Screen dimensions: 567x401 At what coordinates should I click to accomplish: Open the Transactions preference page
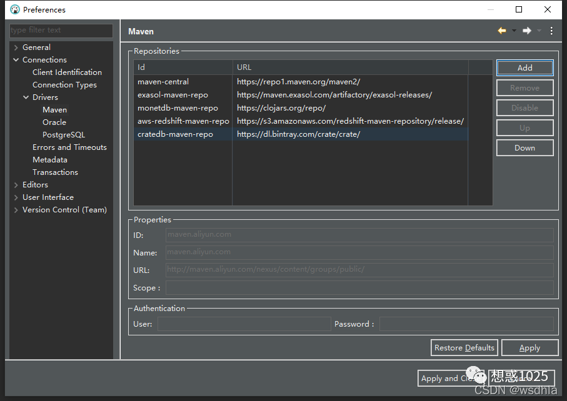pos(55,172)
